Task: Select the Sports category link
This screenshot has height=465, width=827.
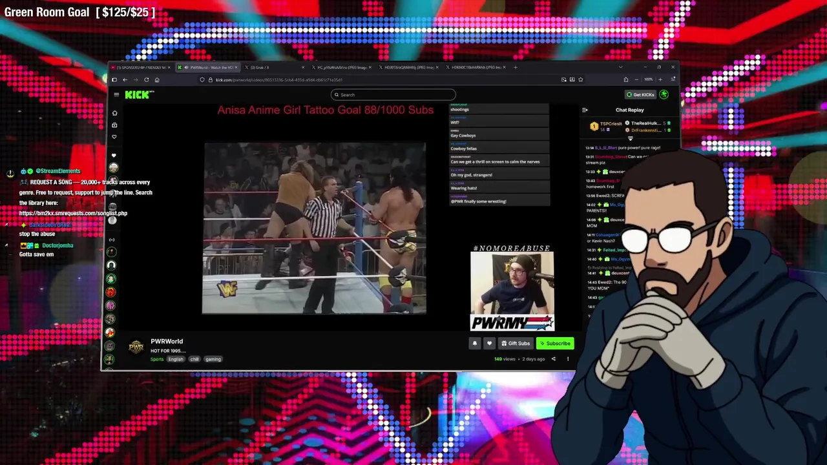Action: pos(157,359)
